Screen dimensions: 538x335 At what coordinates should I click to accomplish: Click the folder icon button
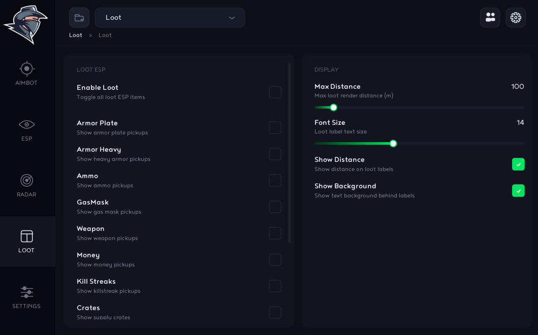[x=79, y=17]
